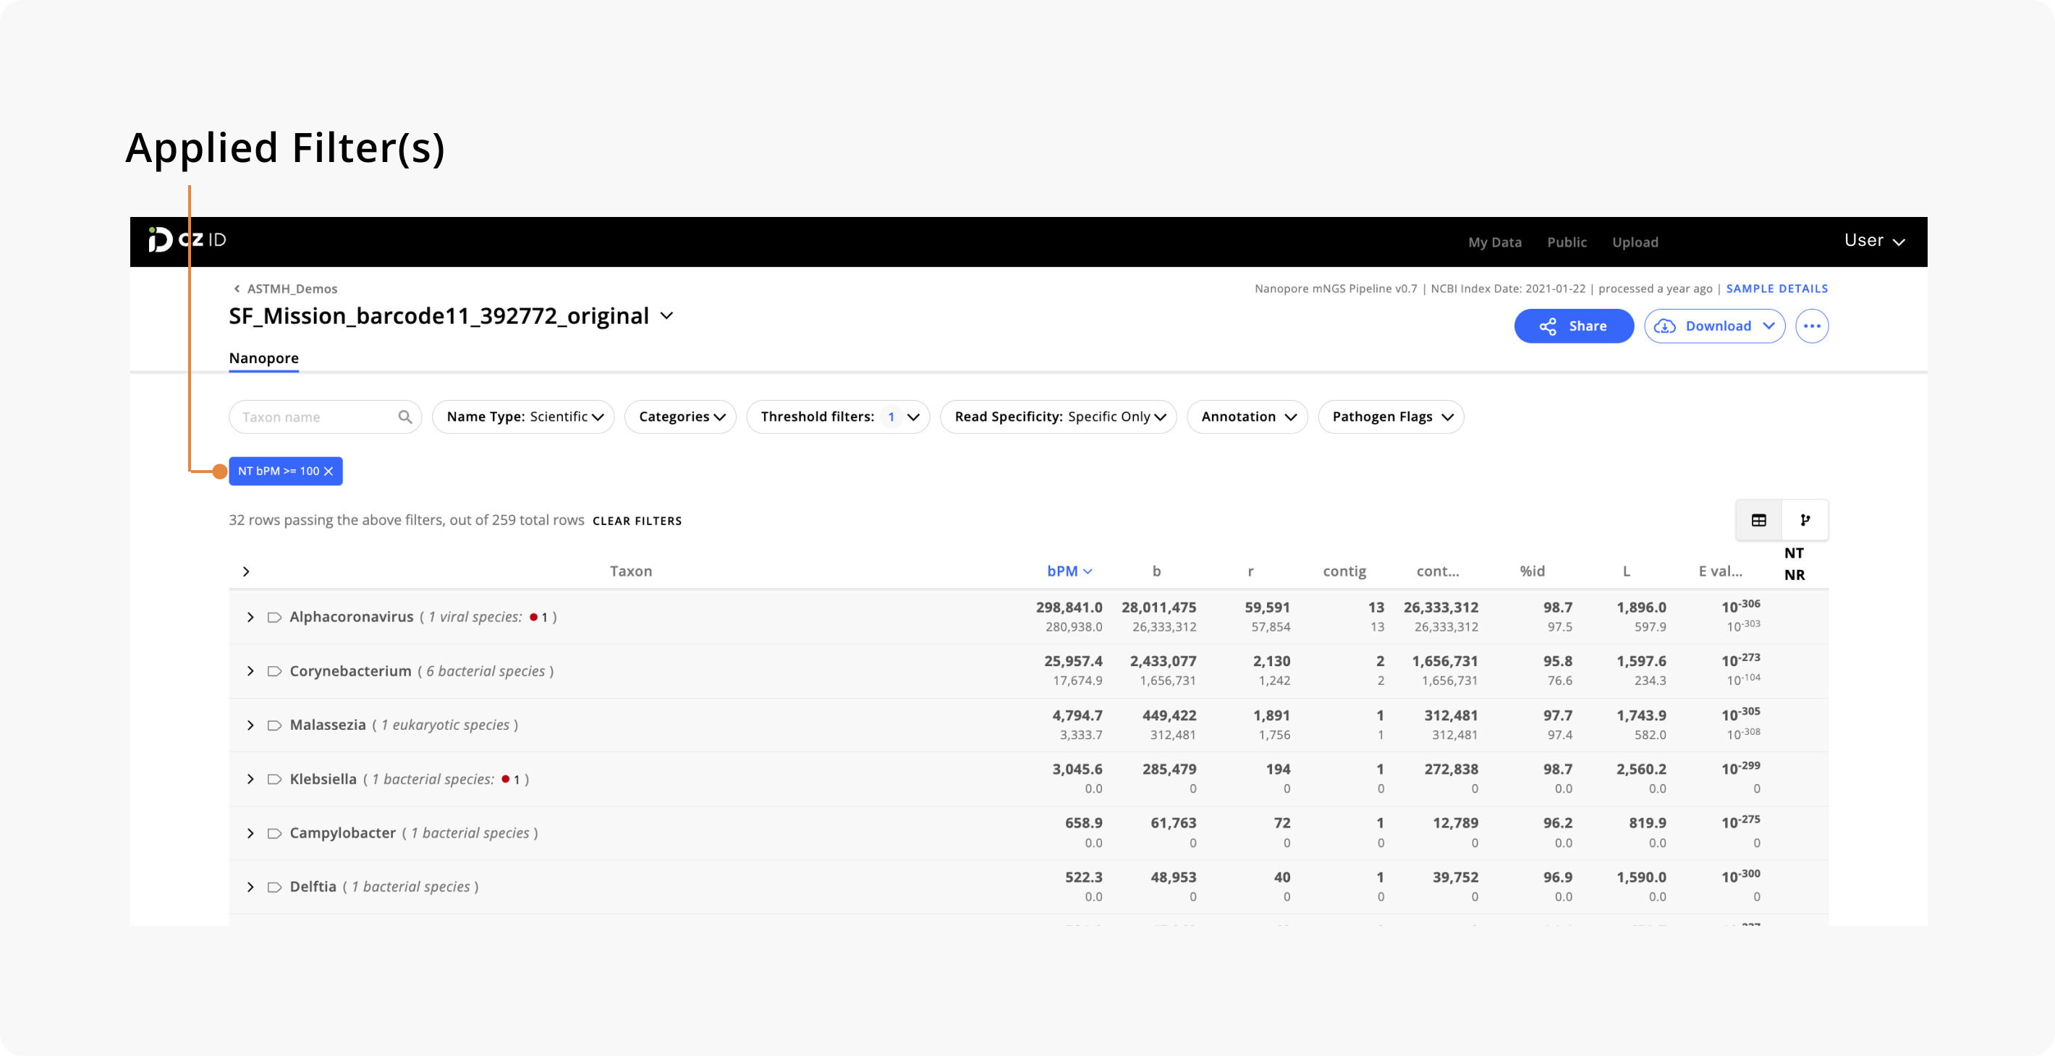This screenshot has width=2055, height=1056.
Task: Open My Data in top navigation
Action: pyautogui.click(x=1495, y=242)
